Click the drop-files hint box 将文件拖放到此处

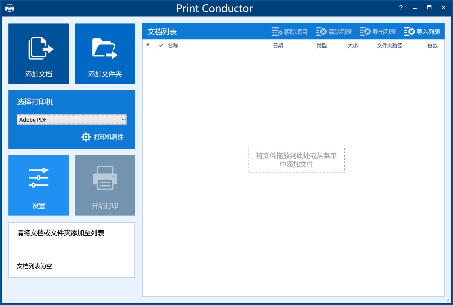pos(296,160)
